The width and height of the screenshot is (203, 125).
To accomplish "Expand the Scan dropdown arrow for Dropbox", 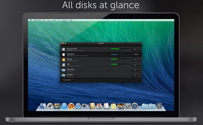I will (x=139, y=75).
